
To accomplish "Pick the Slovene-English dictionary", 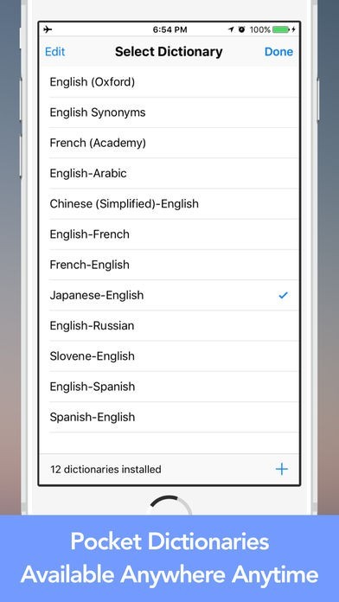I will pos(169,355).
